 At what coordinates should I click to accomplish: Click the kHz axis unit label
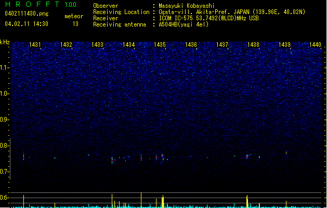point(5,42)
